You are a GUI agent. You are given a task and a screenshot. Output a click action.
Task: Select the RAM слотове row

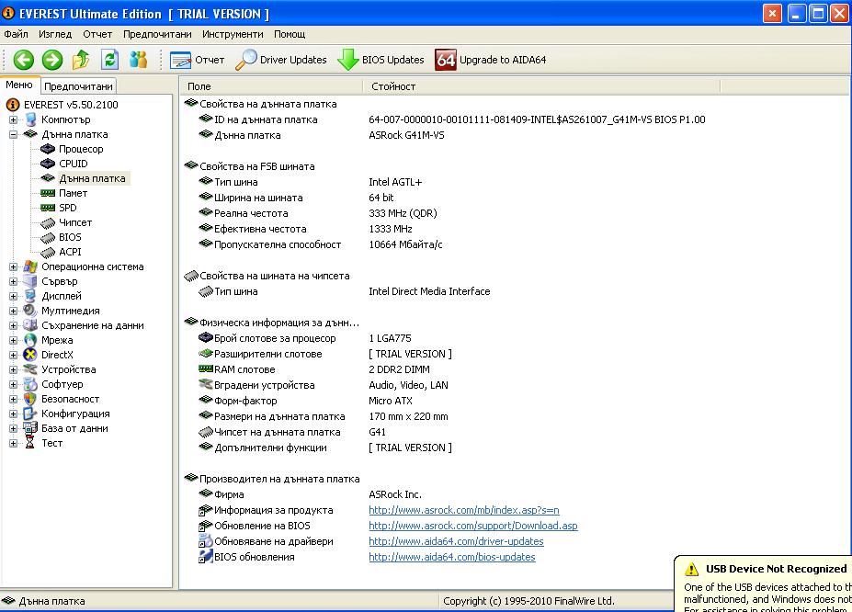pyautogui.click(x=314, y=369)
